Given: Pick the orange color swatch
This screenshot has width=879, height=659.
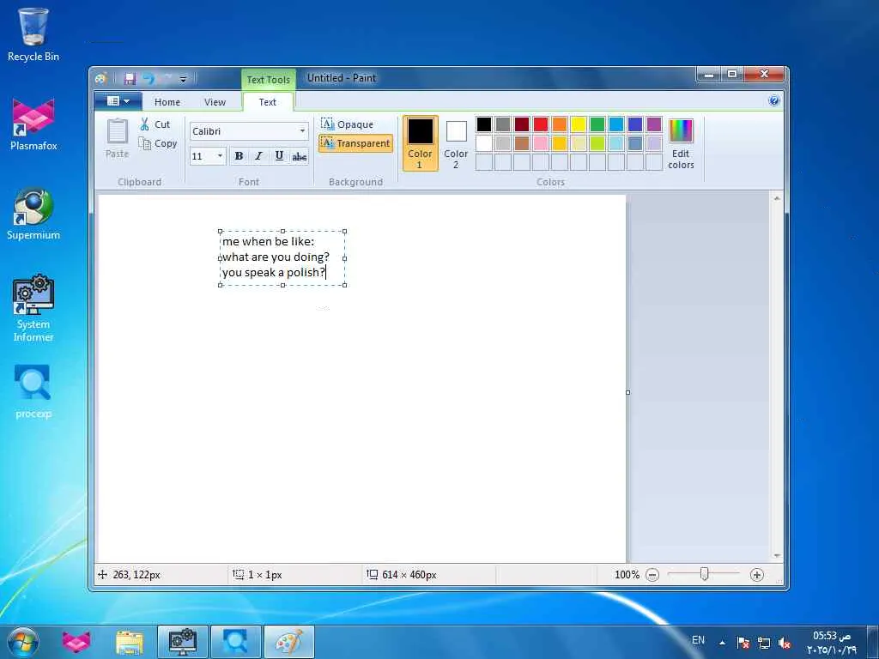Looking at the screenshot, I should [560, 124].
